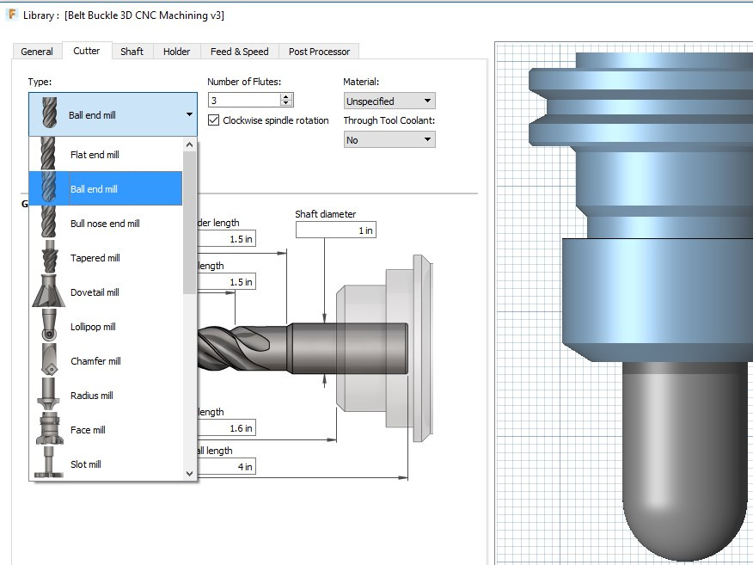The width and height of the screenshot is (753, 565).
Task: Click the length field showing 1.6 in
Action: pyautogui.click(x=226, y=427)
